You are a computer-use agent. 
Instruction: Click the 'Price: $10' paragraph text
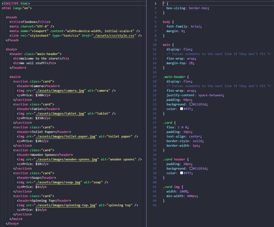coord(32,164)
